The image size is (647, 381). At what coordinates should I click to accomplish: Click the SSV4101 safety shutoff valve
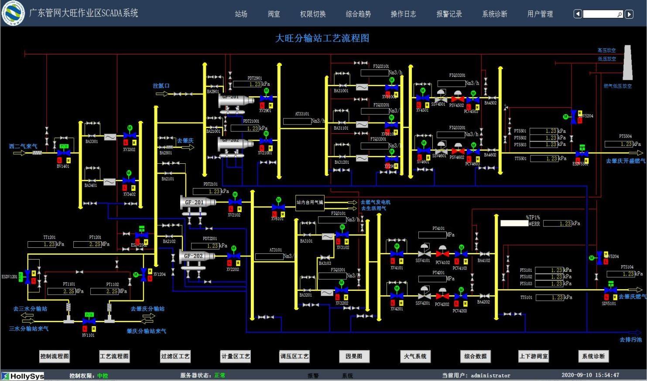click(423, 252)
